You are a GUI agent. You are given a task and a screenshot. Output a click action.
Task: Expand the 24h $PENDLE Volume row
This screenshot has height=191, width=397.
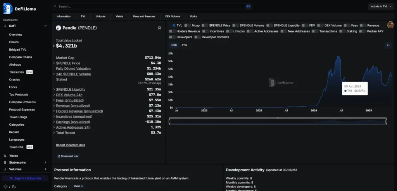coord(54,74)
